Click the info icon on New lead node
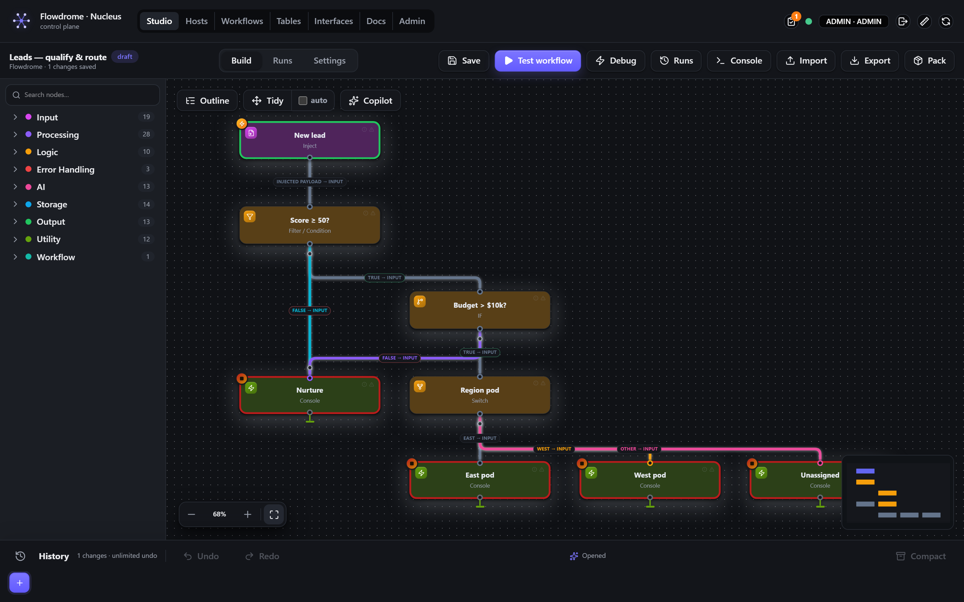The height and width of the screenshot is (602, 964). (364, 129)
